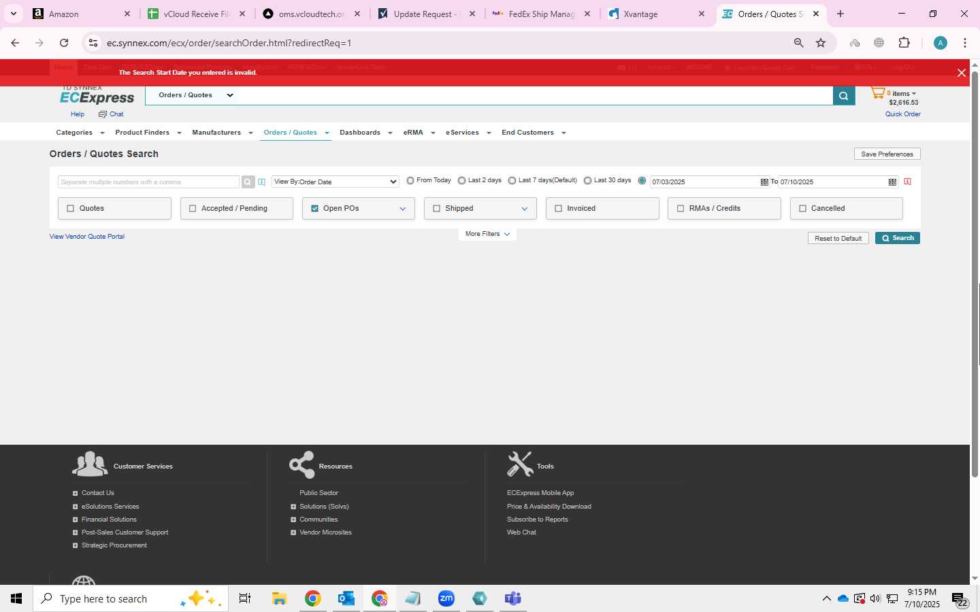Screen dimensions: 980x612
Task: Click Reset to Default
Action: (838, 239)
